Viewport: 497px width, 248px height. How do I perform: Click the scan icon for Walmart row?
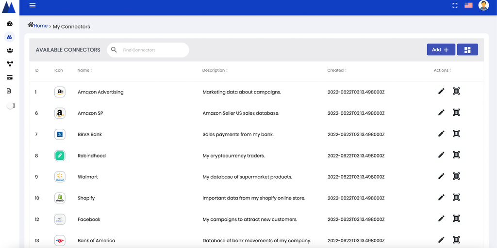456,176
